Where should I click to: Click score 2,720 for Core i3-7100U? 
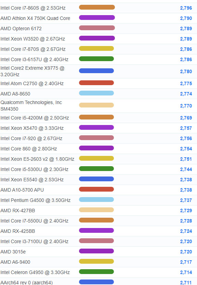[x=186, y=241]
